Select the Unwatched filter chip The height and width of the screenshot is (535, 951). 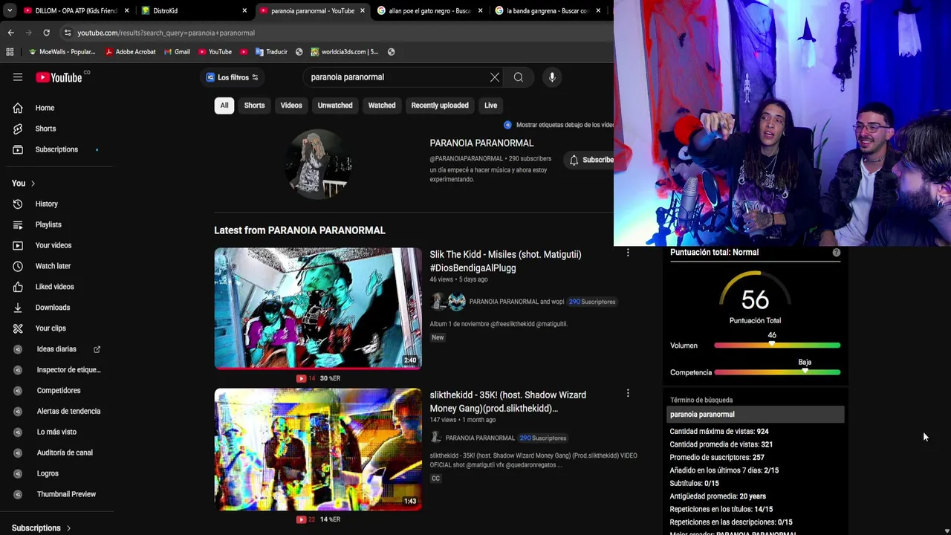[335, 106]
